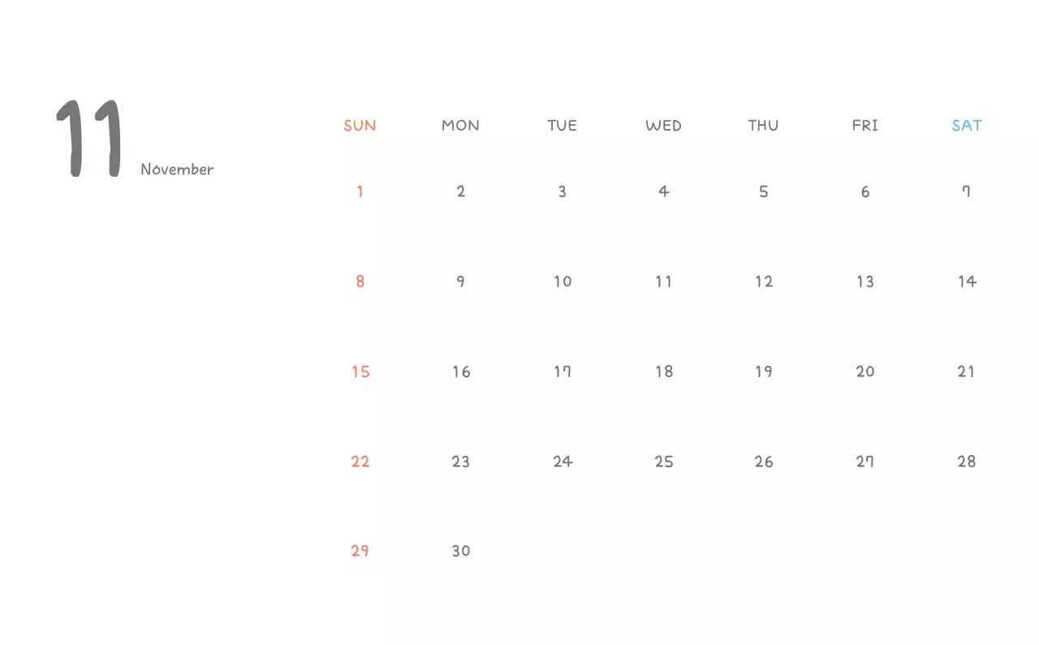The image size is (1039, 645).
Task: Click date 12 under THU
Action: [x=764, y=282]
